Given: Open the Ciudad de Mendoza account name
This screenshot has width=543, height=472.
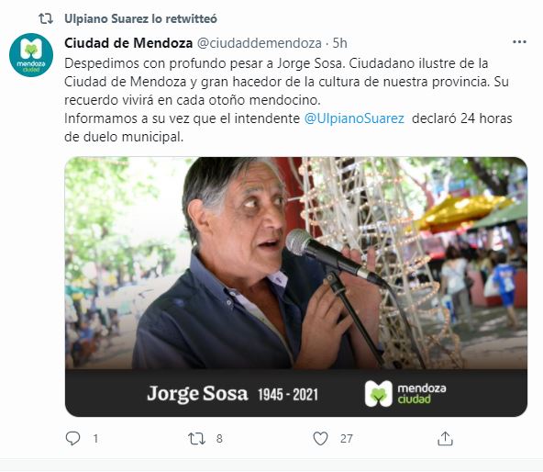Looking at the screenshot, I should (128, 43).
